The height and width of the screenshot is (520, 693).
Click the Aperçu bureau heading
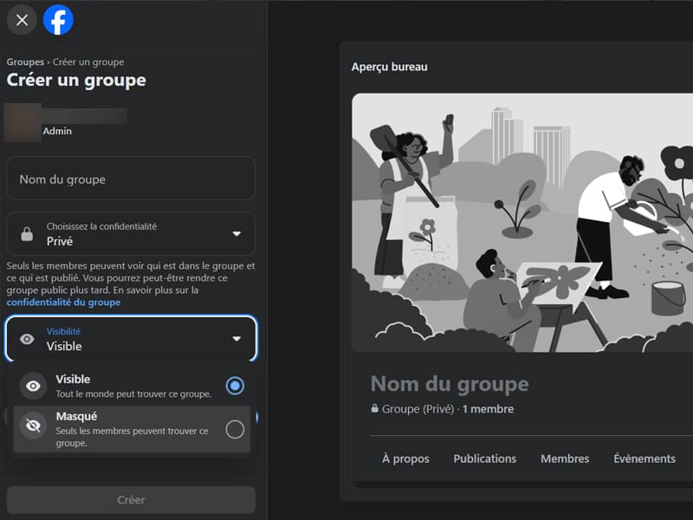(389, 67)
